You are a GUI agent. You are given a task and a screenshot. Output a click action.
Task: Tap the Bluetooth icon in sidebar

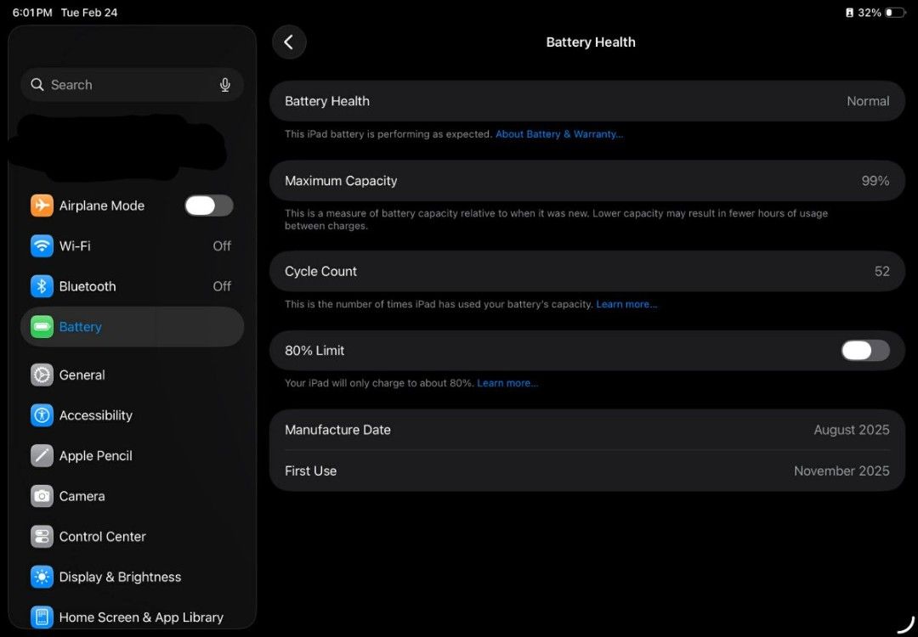(42, 286)
